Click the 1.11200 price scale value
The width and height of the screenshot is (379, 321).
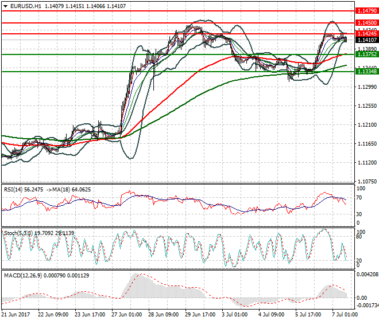click(x=367, y=163)
